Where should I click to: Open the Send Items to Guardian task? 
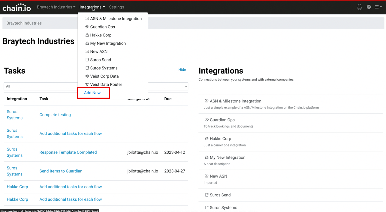(61, 171)
